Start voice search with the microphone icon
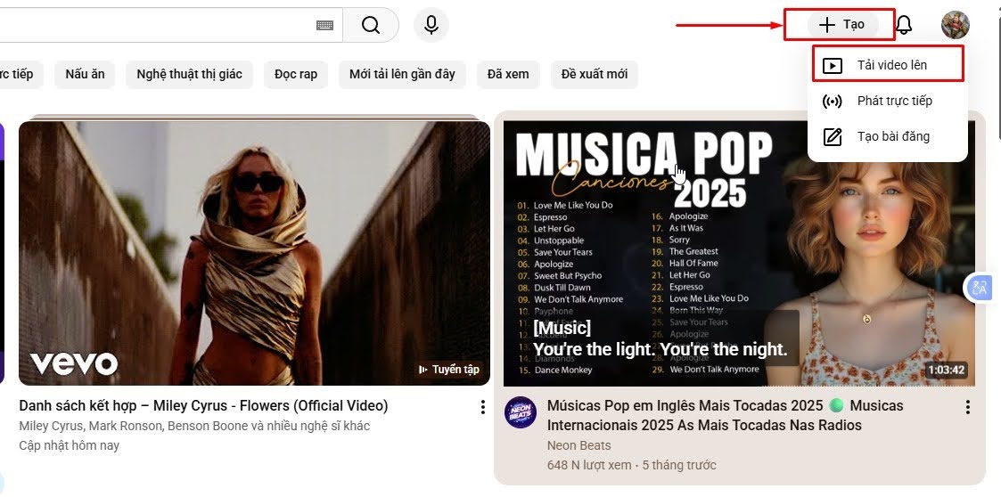 [431, 25]
